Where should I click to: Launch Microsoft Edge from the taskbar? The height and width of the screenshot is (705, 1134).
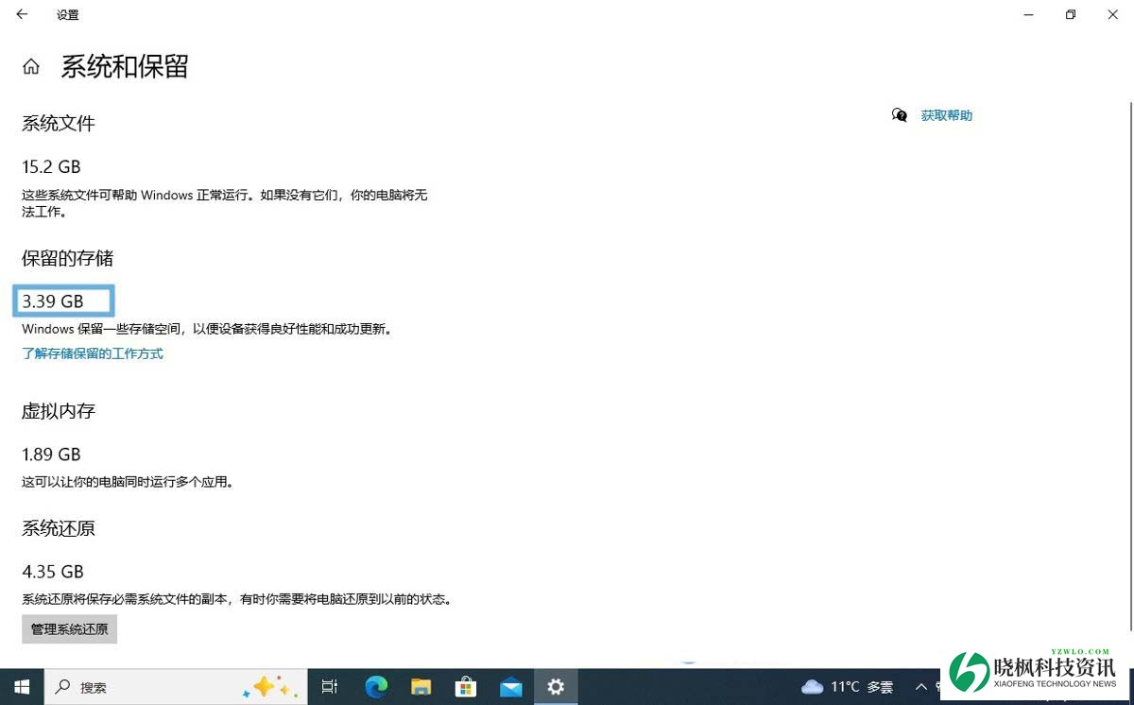click(376, 687)
